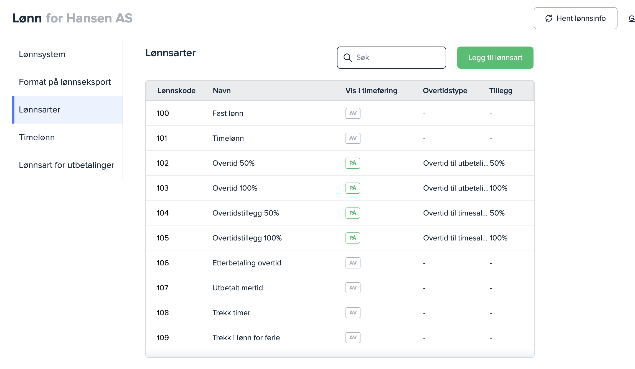Image resolution: width=635 pixels, height=369 pixels.
Task: Select the Timelønn sidebar item
Action: pos(37,137)
